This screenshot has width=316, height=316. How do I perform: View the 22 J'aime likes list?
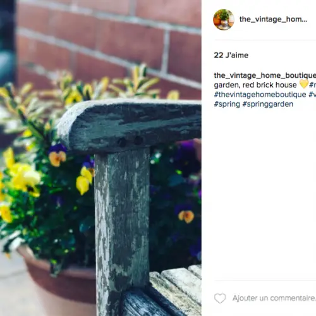231,55
